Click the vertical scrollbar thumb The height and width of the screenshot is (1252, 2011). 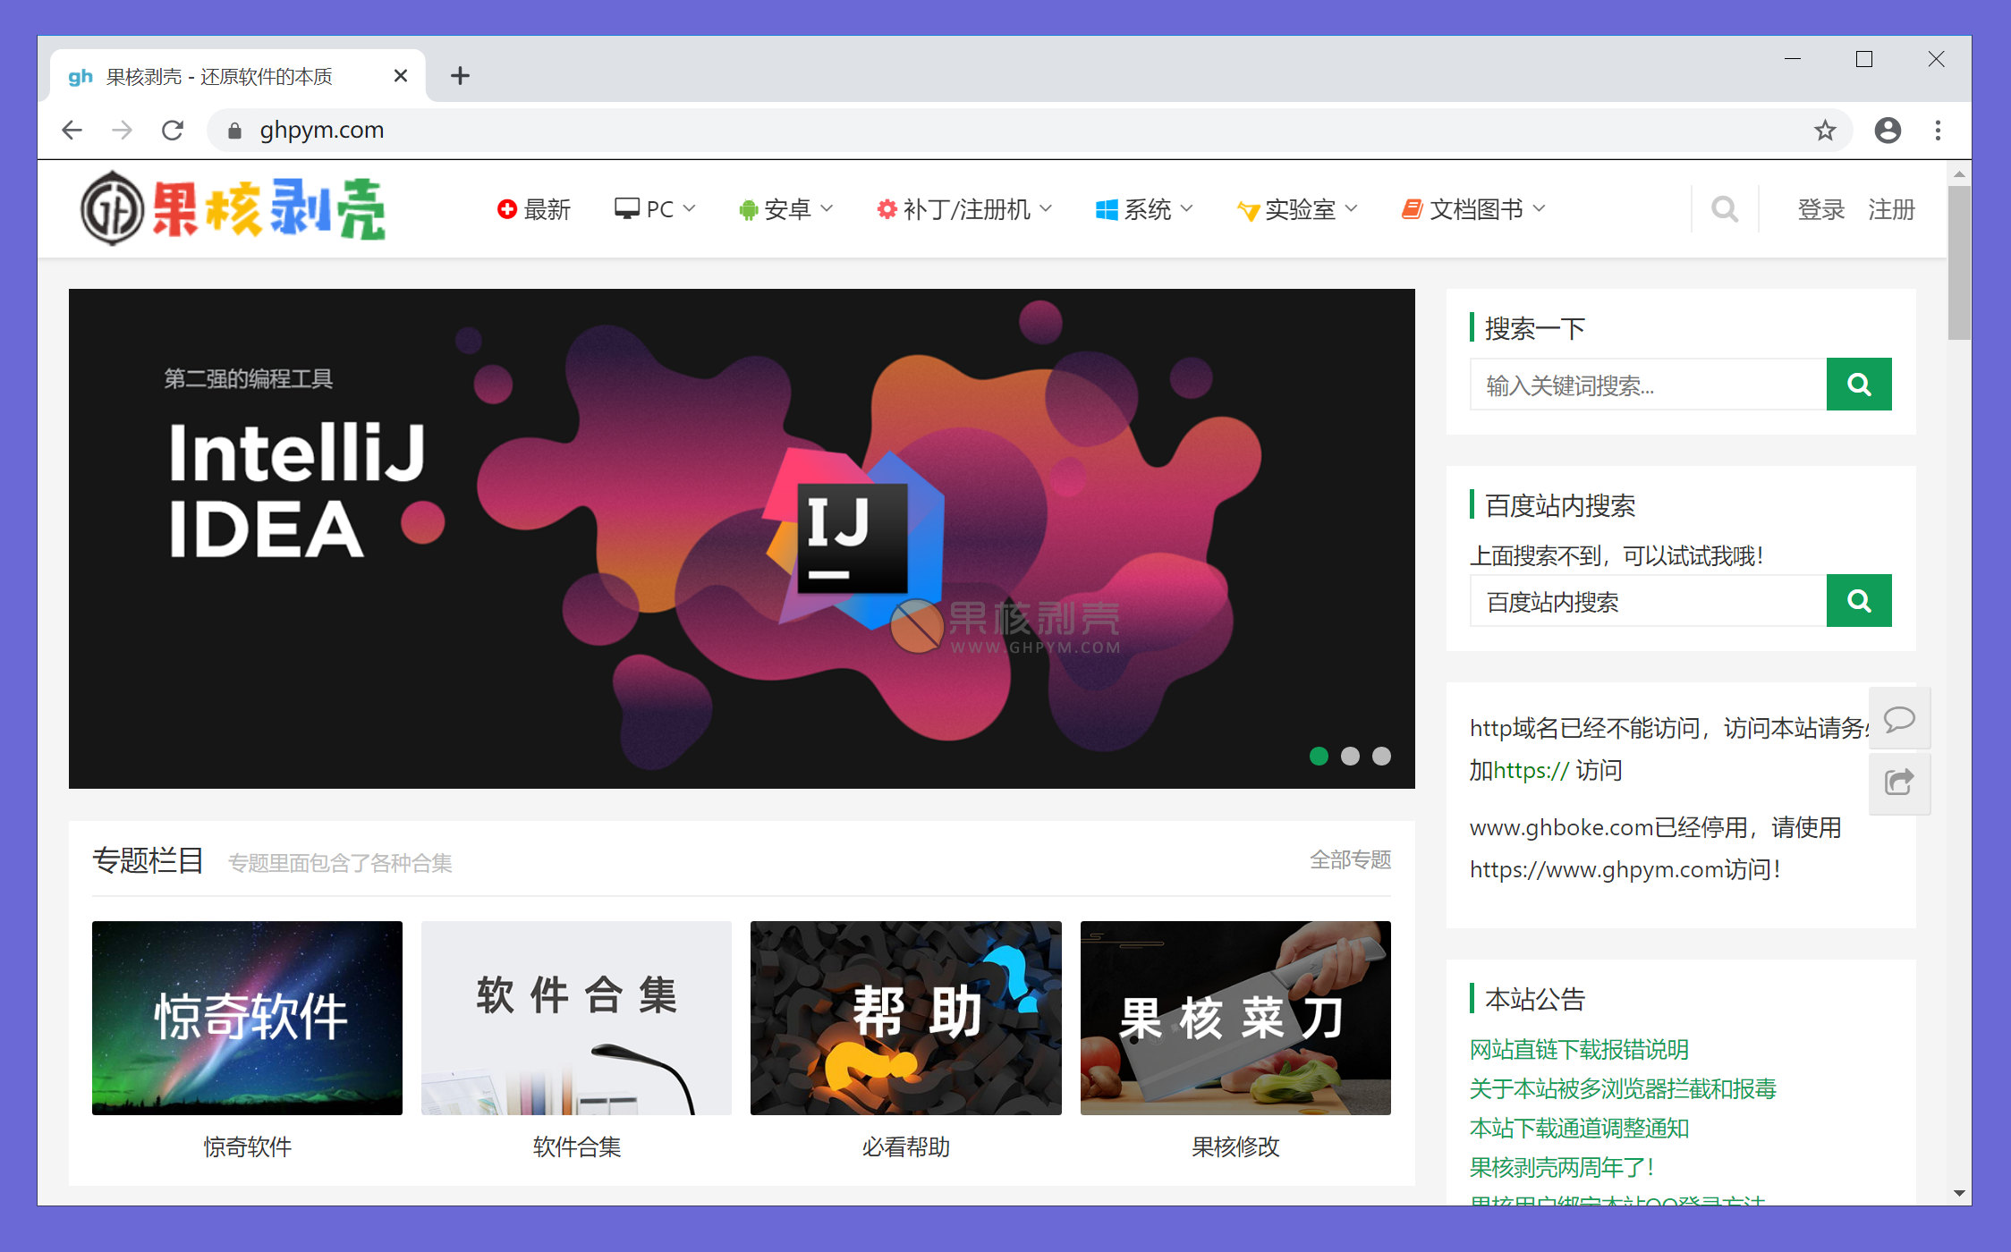(x=1959, y=263)
